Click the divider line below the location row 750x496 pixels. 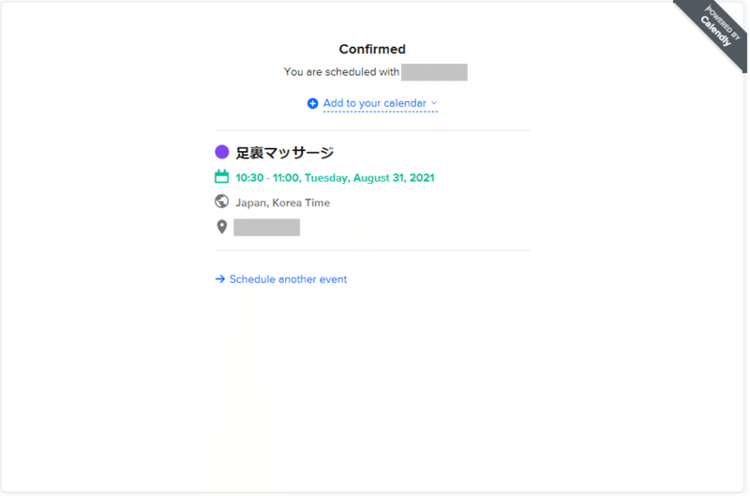tap(372, 250)
